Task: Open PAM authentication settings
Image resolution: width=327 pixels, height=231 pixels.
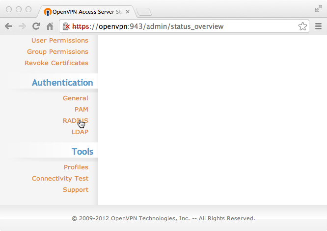Action: tap(82, 109)
